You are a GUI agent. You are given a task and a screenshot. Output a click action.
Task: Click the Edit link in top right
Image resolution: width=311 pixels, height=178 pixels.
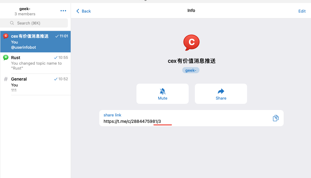coord(302,11)
